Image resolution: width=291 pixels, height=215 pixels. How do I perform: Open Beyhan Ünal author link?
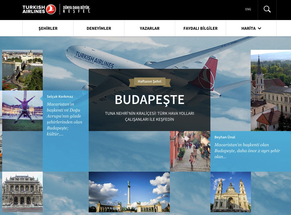click(225, 137)
